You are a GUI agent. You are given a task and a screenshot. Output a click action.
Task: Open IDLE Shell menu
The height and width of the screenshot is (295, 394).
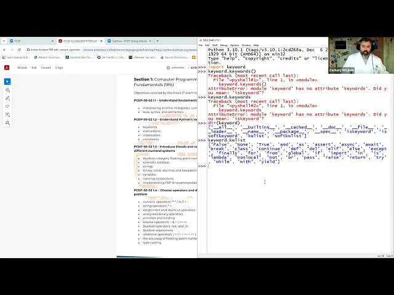coord(215,45)
